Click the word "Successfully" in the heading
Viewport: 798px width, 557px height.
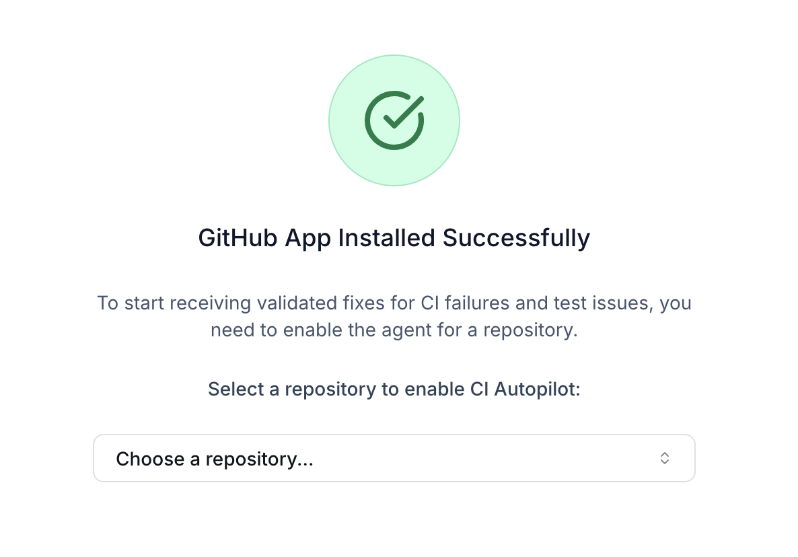tap(516, 238)
